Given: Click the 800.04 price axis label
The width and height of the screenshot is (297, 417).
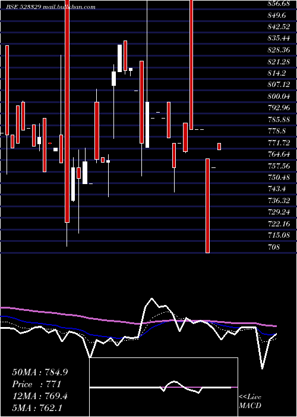Looking at the screenshot, I should pos(279,97).
